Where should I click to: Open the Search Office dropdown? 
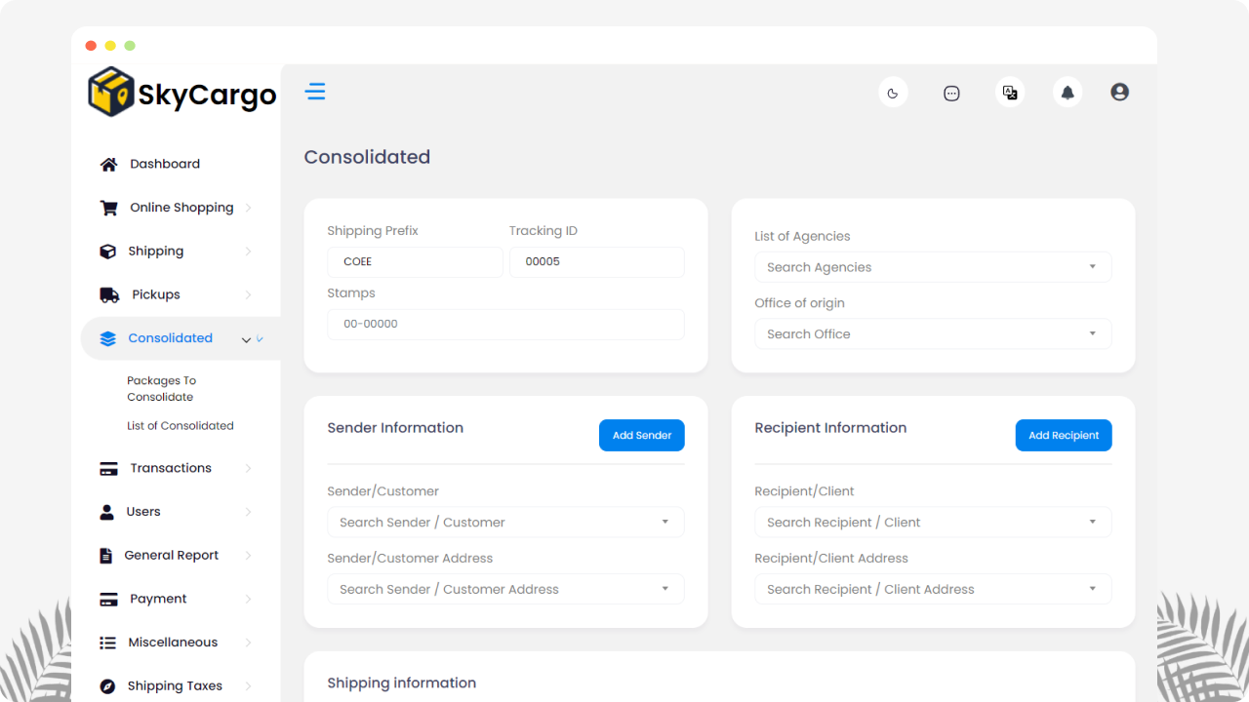(x=932, y=334)
